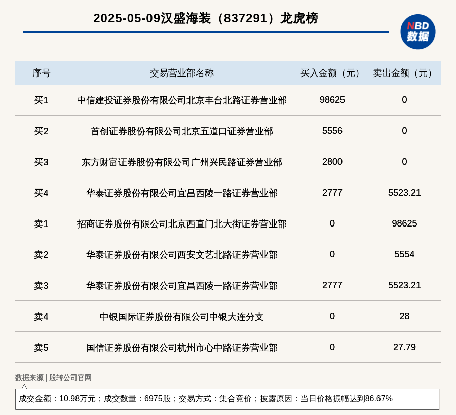The height and width of the screenshot is (415, 456).
Task: Click buy amount 2777 in 卖3 row
Action: [332, 285]
